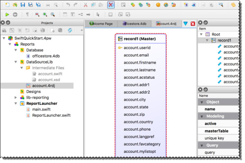
Task: Select the record1 (Master) header
Action: point(141,39)
